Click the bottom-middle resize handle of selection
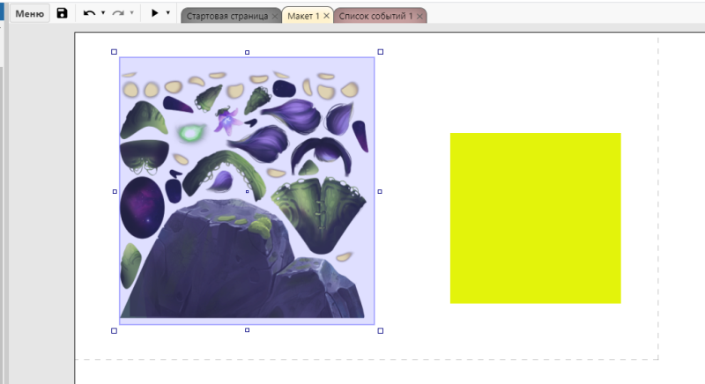This screenshot has width=705, height=384. pos(247,330)
